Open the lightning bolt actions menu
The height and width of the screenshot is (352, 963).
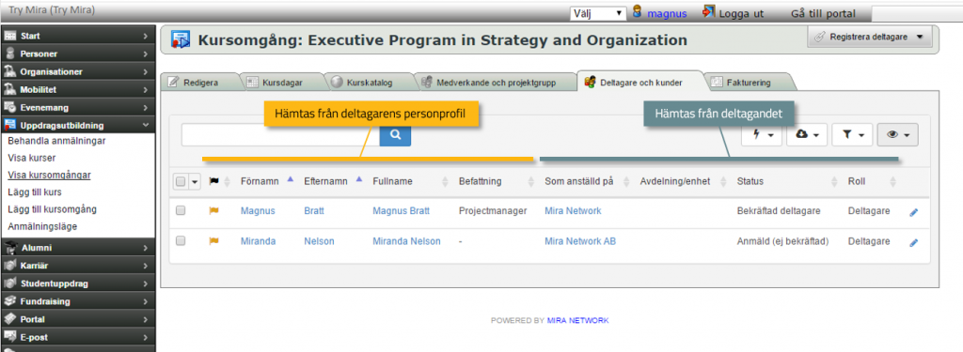[x=762, y=135]
